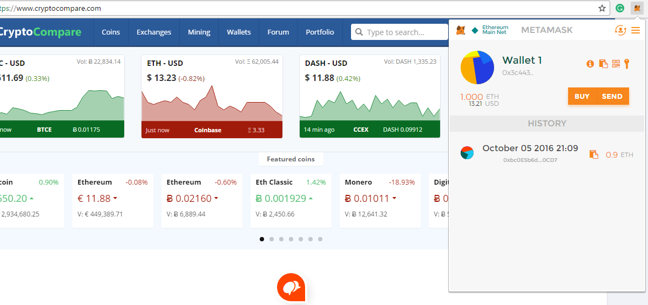648x305 pixels.
Task: Open October 05 2016 transaction entry
Action: [x=546, y=154]
